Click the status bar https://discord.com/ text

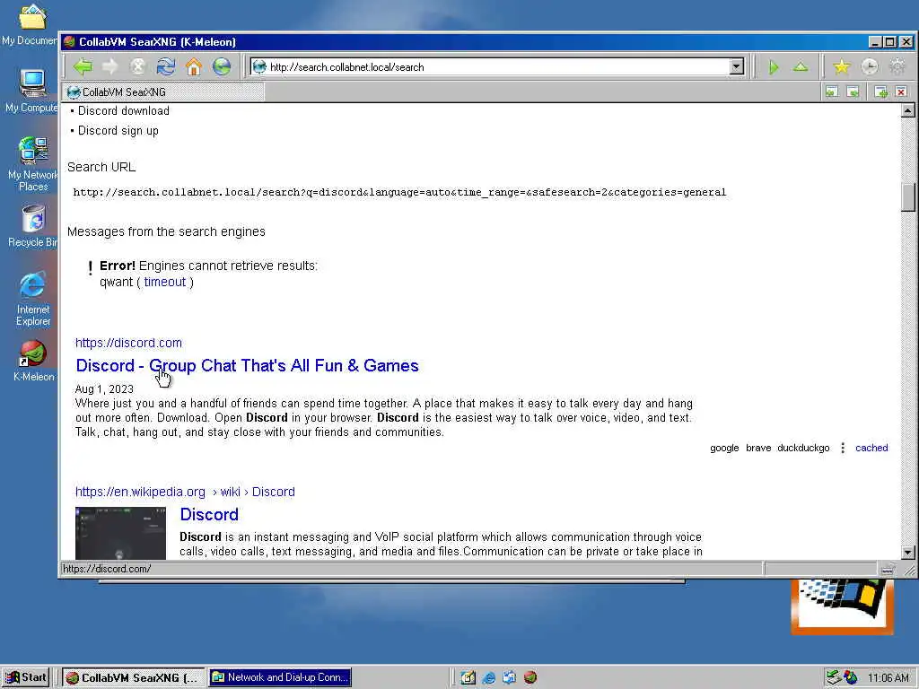pyautogui.click(x=107, y=568)
